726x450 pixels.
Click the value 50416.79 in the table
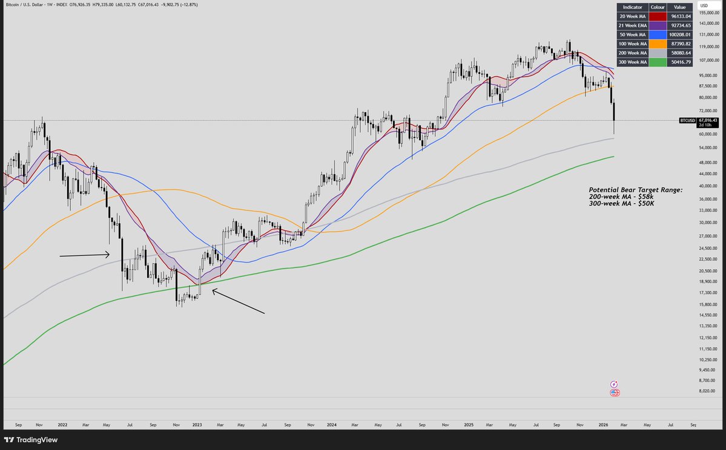tap(680, 62)
